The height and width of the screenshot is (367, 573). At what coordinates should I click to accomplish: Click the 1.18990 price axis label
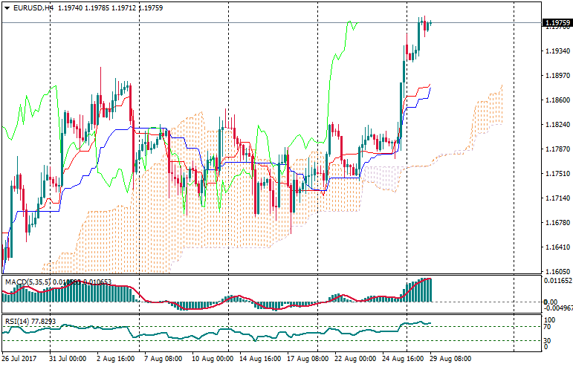click(557, 76)
